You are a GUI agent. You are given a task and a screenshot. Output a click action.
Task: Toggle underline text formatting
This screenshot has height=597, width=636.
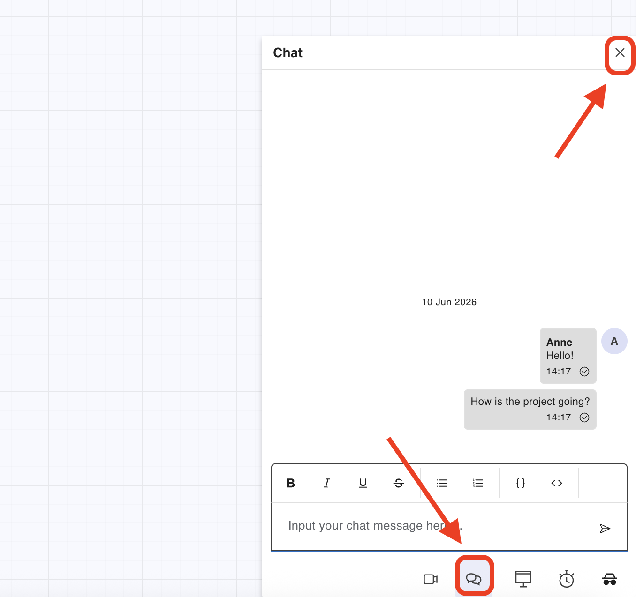pos(363,483)
